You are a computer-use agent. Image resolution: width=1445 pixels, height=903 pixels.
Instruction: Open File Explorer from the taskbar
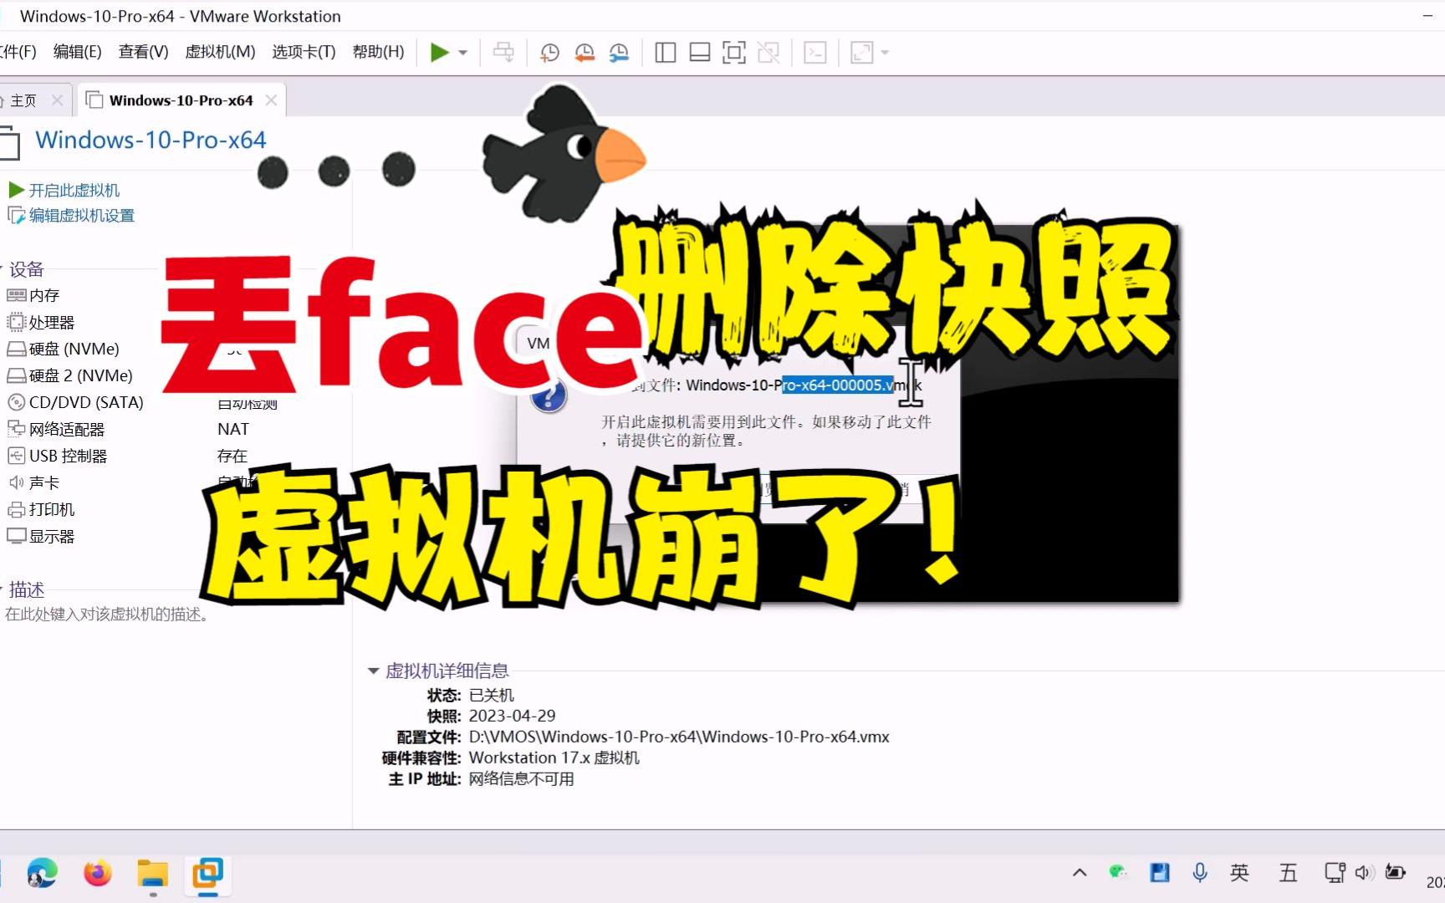click(153, 874)
